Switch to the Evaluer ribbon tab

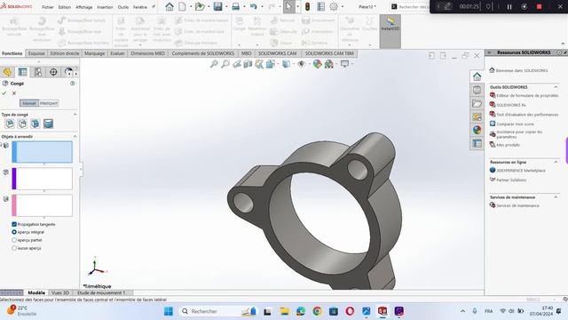pyautogui.click(x=117, y=53)
